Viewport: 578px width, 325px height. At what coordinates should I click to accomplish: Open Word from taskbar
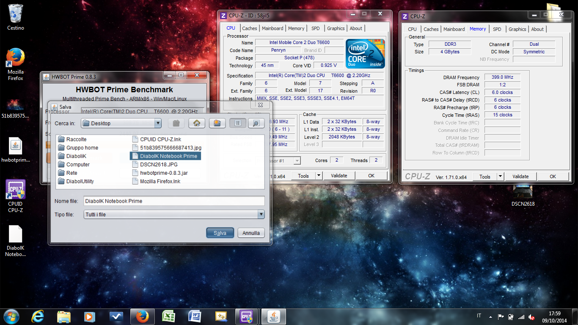tap(195, 316)
